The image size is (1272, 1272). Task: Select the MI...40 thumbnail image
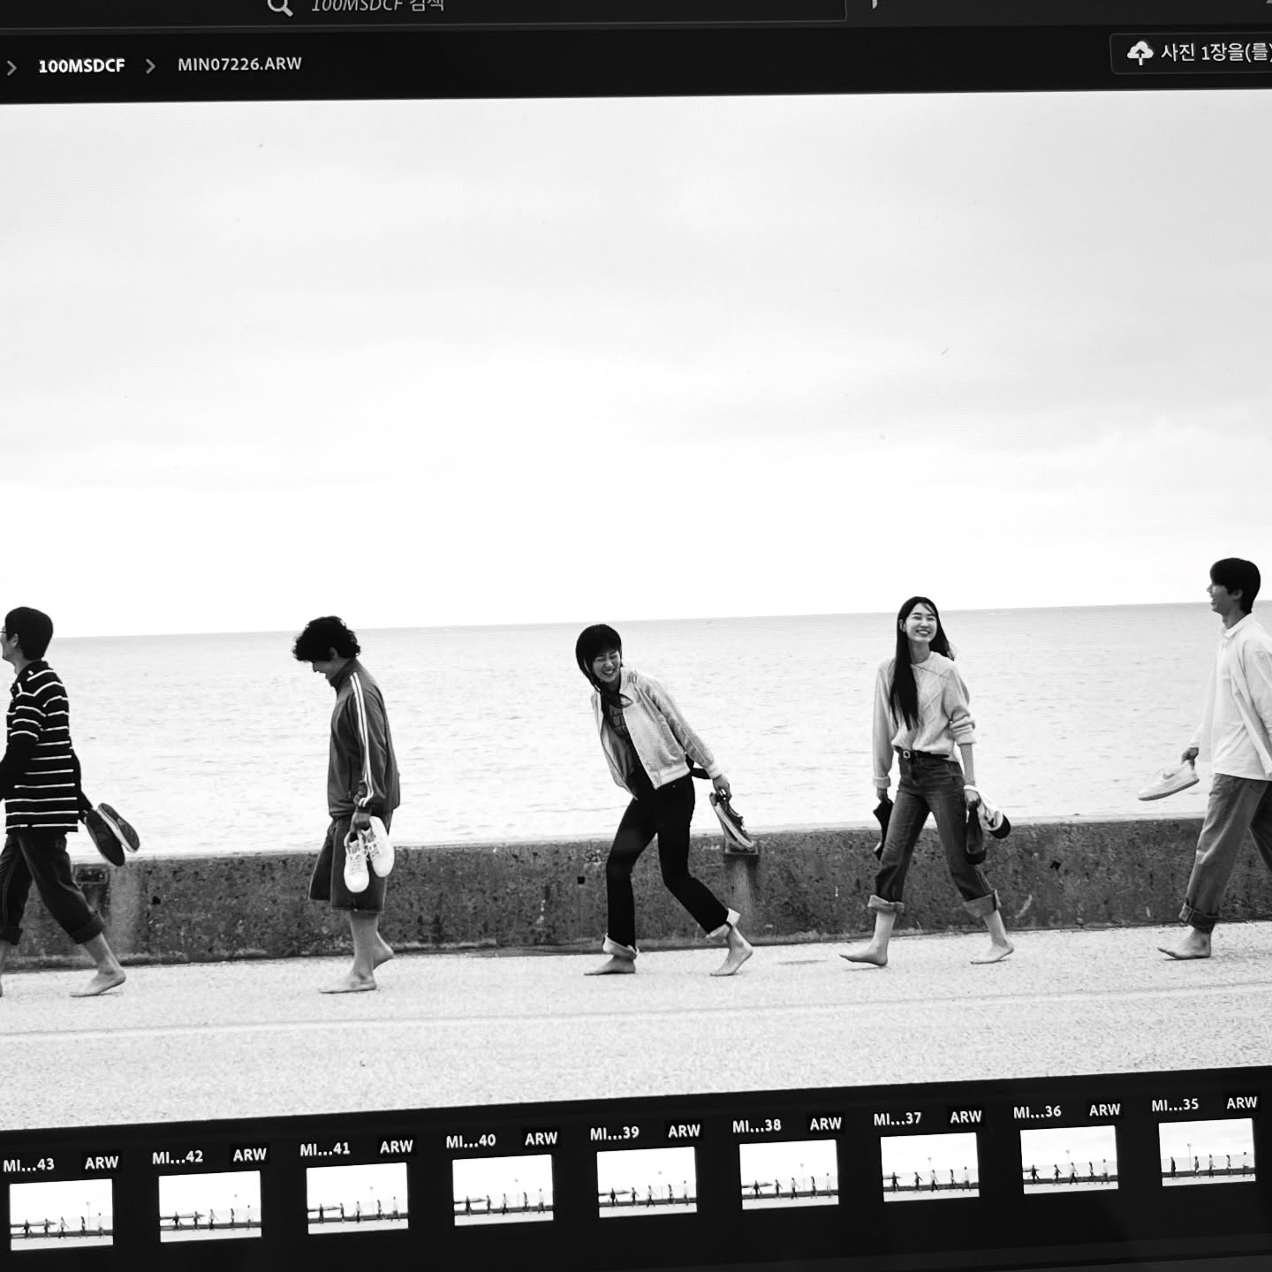[x=503, y=1192]
